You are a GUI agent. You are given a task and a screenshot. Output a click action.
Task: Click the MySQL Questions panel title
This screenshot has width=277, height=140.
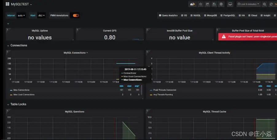click(75, 112)
